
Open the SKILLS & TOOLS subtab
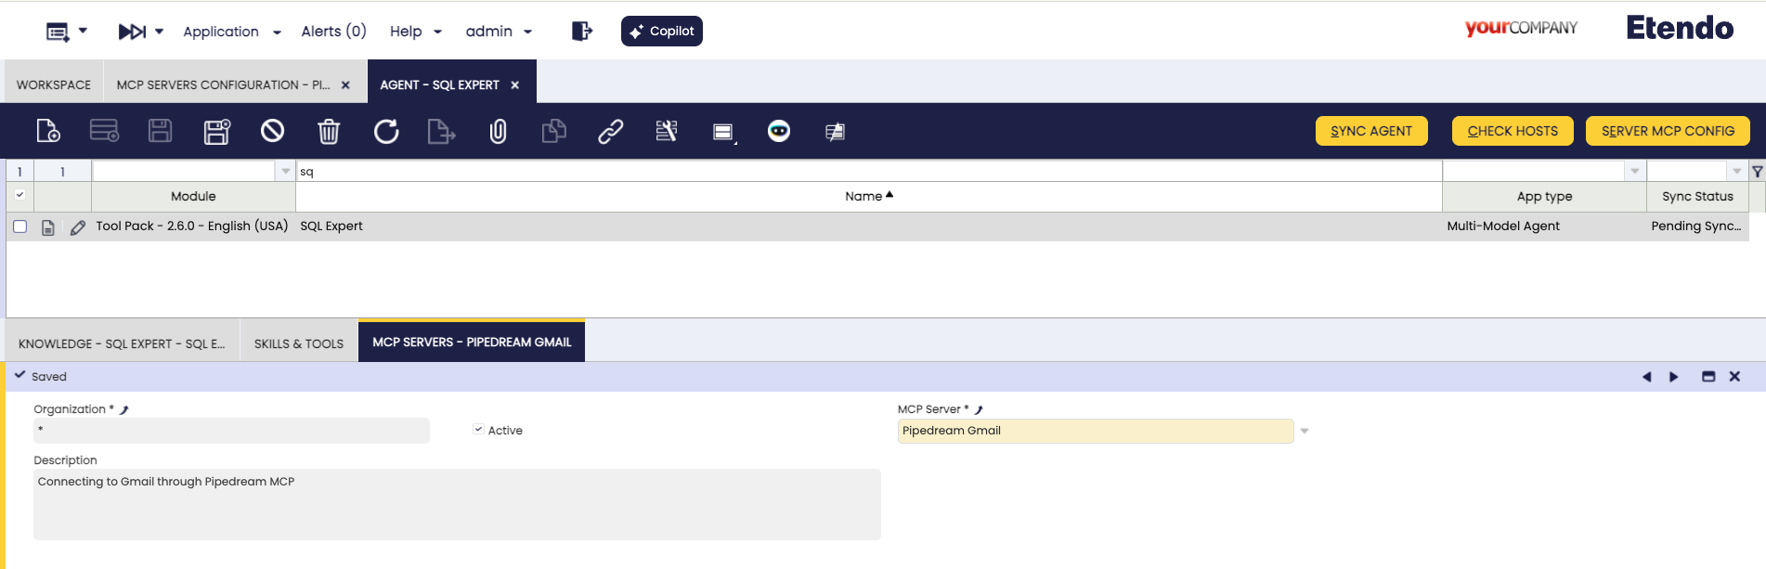coord(299,343)
